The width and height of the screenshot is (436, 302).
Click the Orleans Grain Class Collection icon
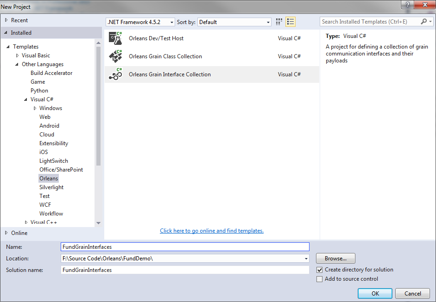tap(115, 56)
